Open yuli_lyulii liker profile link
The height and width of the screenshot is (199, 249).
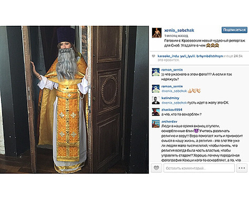[x=188, y=56]
